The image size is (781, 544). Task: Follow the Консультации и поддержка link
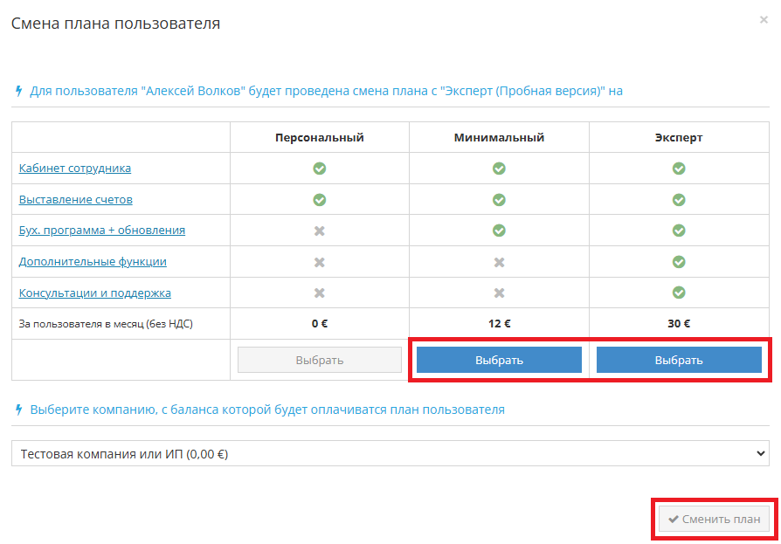[x=95, y=293]
